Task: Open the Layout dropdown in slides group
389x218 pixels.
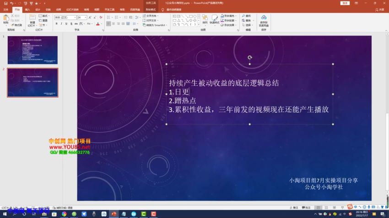Action: coord(44,16)
